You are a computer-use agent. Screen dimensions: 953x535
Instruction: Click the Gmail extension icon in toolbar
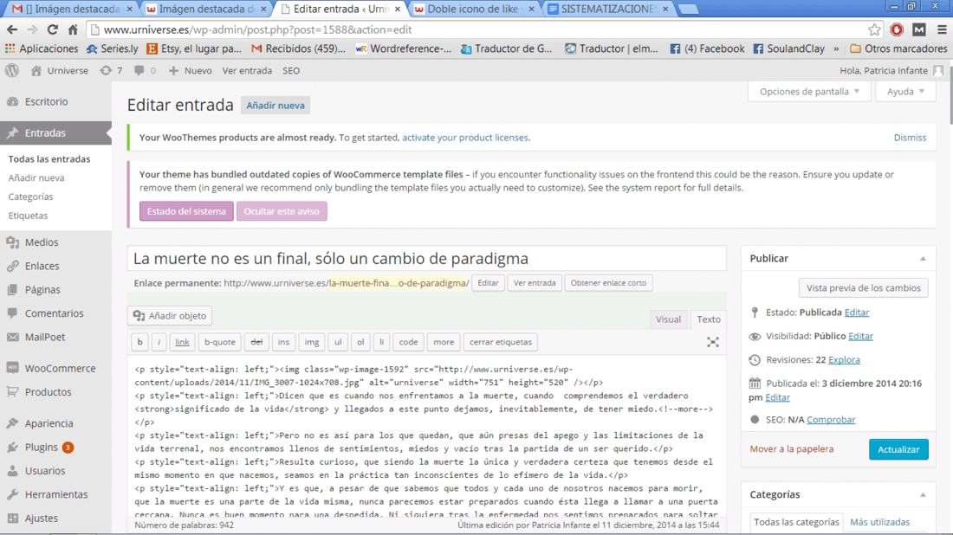tap(919, 29)
